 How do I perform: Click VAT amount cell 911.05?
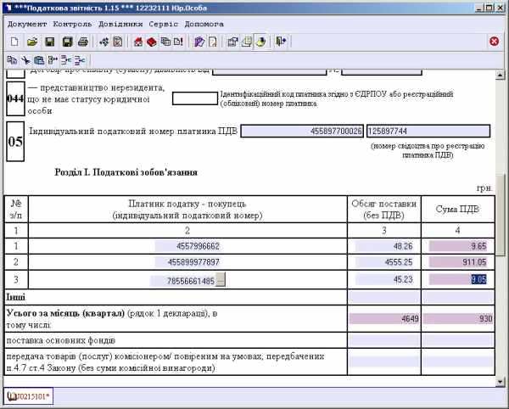(458, 262)
